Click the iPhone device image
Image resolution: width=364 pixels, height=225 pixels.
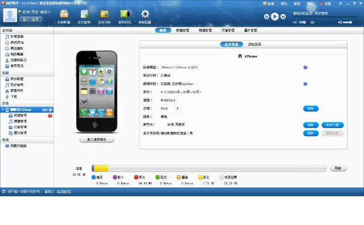(97, 91)
